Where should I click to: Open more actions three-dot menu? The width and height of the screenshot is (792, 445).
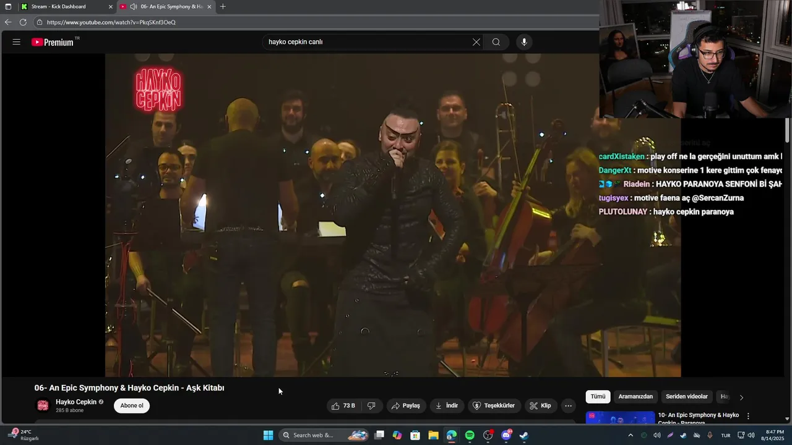(x=568, y=405)
